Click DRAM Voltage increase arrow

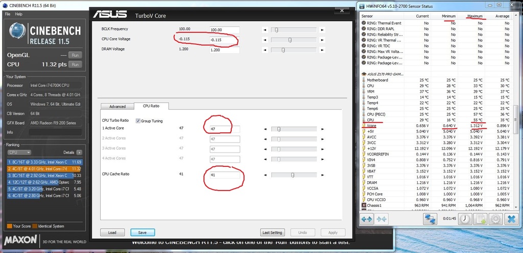click(322, 50)
